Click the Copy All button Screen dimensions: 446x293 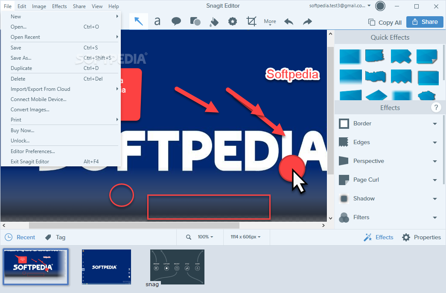(x=385, y=23)
